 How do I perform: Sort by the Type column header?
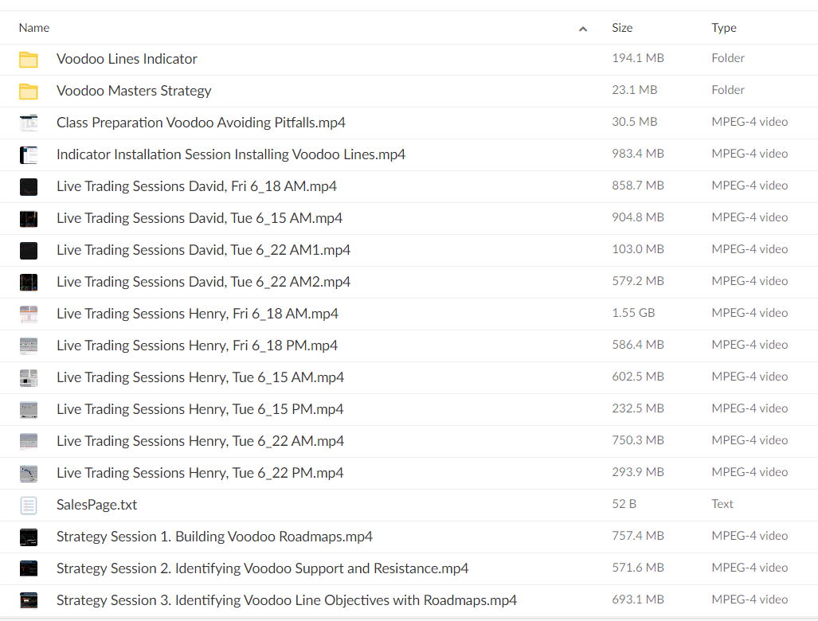(x=724, y=28)
